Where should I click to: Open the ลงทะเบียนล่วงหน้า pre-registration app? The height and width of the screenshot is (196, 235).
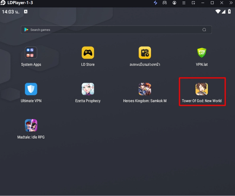tap(145, 53)
